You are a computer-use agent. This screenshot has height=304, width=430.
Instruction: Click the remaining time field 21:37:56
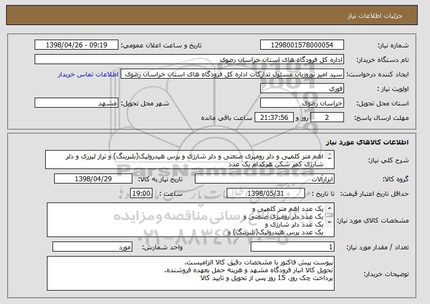(x=274, y=118)
